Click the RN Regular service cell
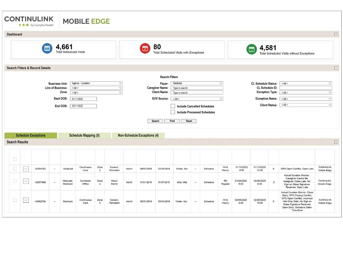This screenshot has width=343, height=257. coord(225,182)
